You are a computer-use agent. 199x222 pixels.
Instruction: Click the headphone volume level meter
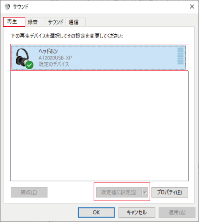click(180, 56)
